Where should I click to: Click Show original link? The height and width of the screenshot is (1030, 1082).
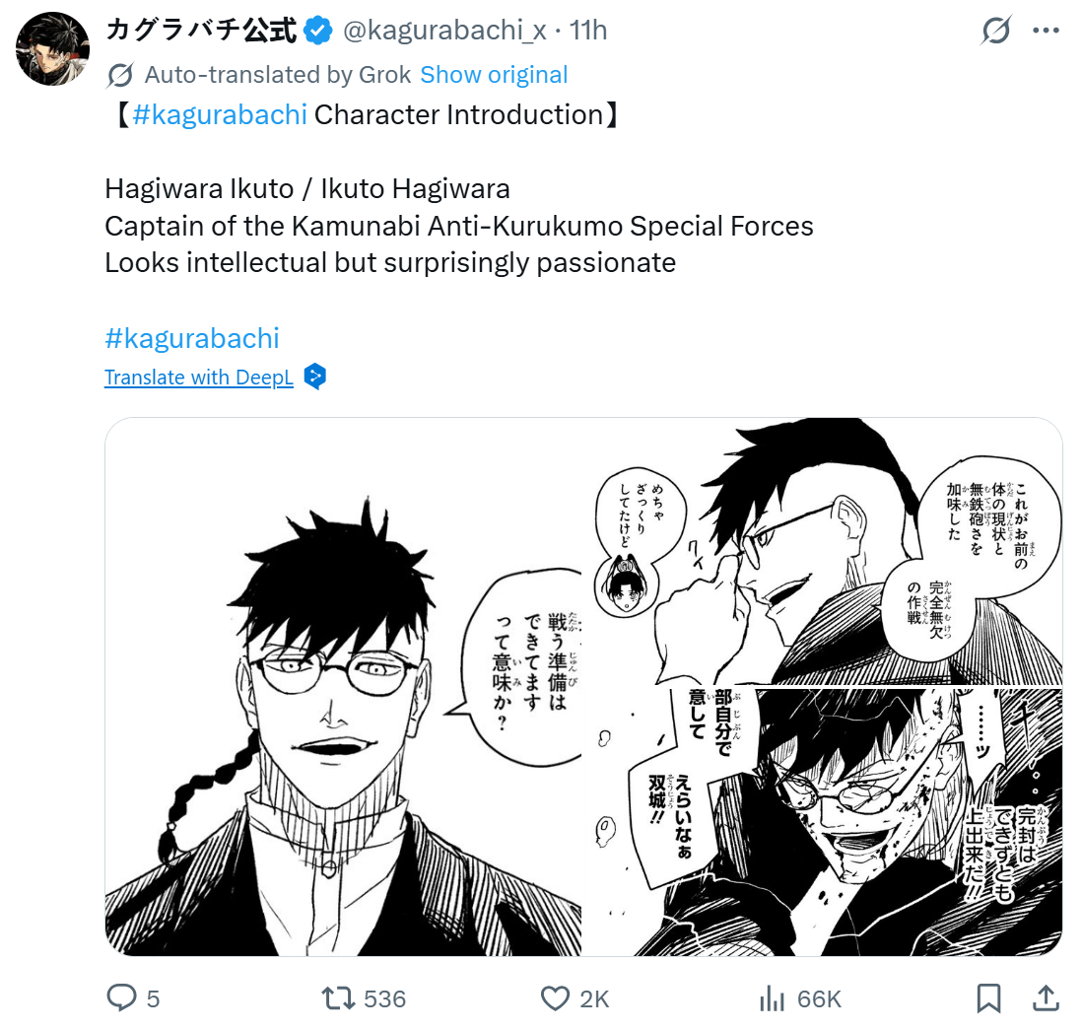(x=494, y=75)
